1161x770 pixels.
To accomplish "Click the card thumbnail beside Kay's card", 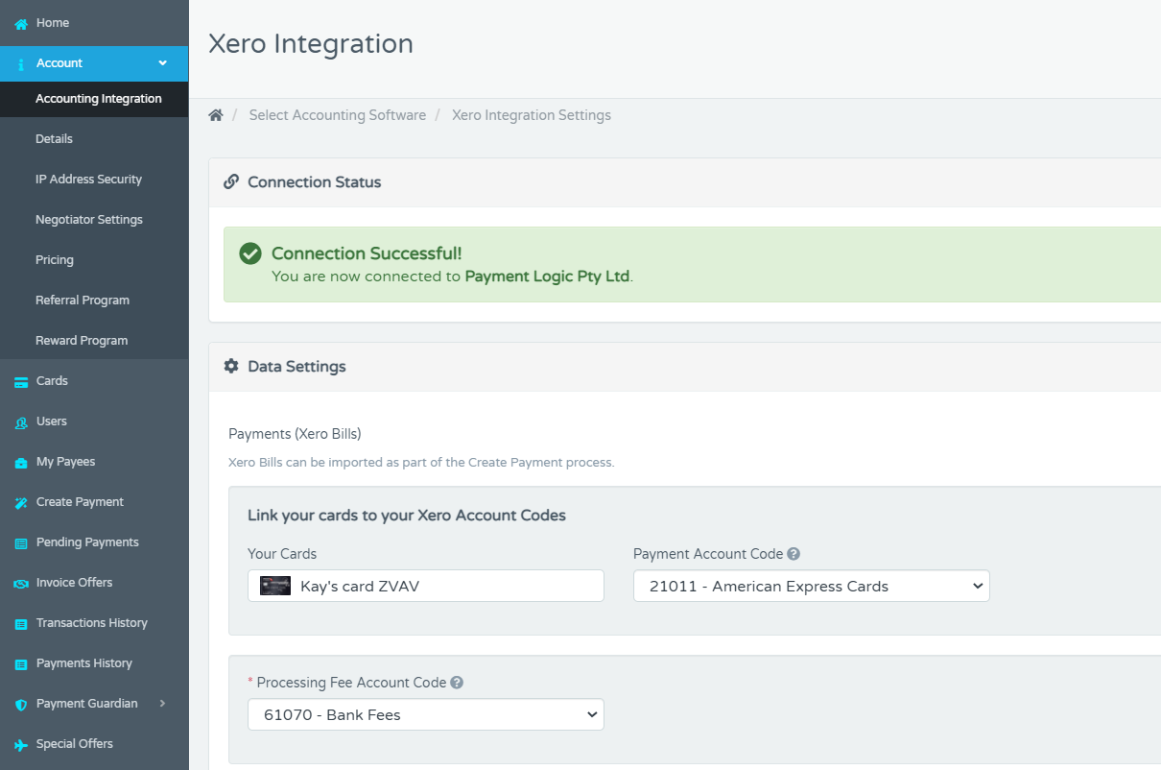I will coord(275,586).
